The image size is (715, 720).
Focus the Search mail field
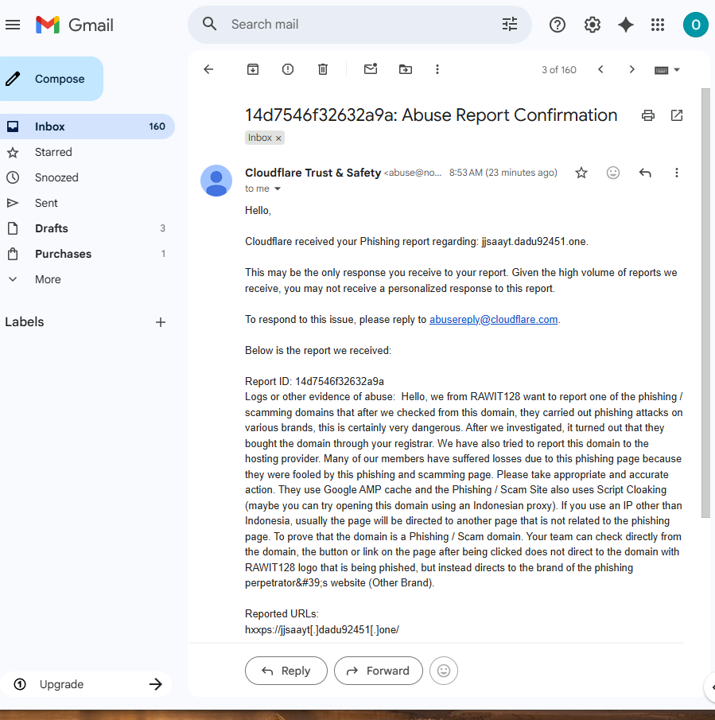point(359,25)
